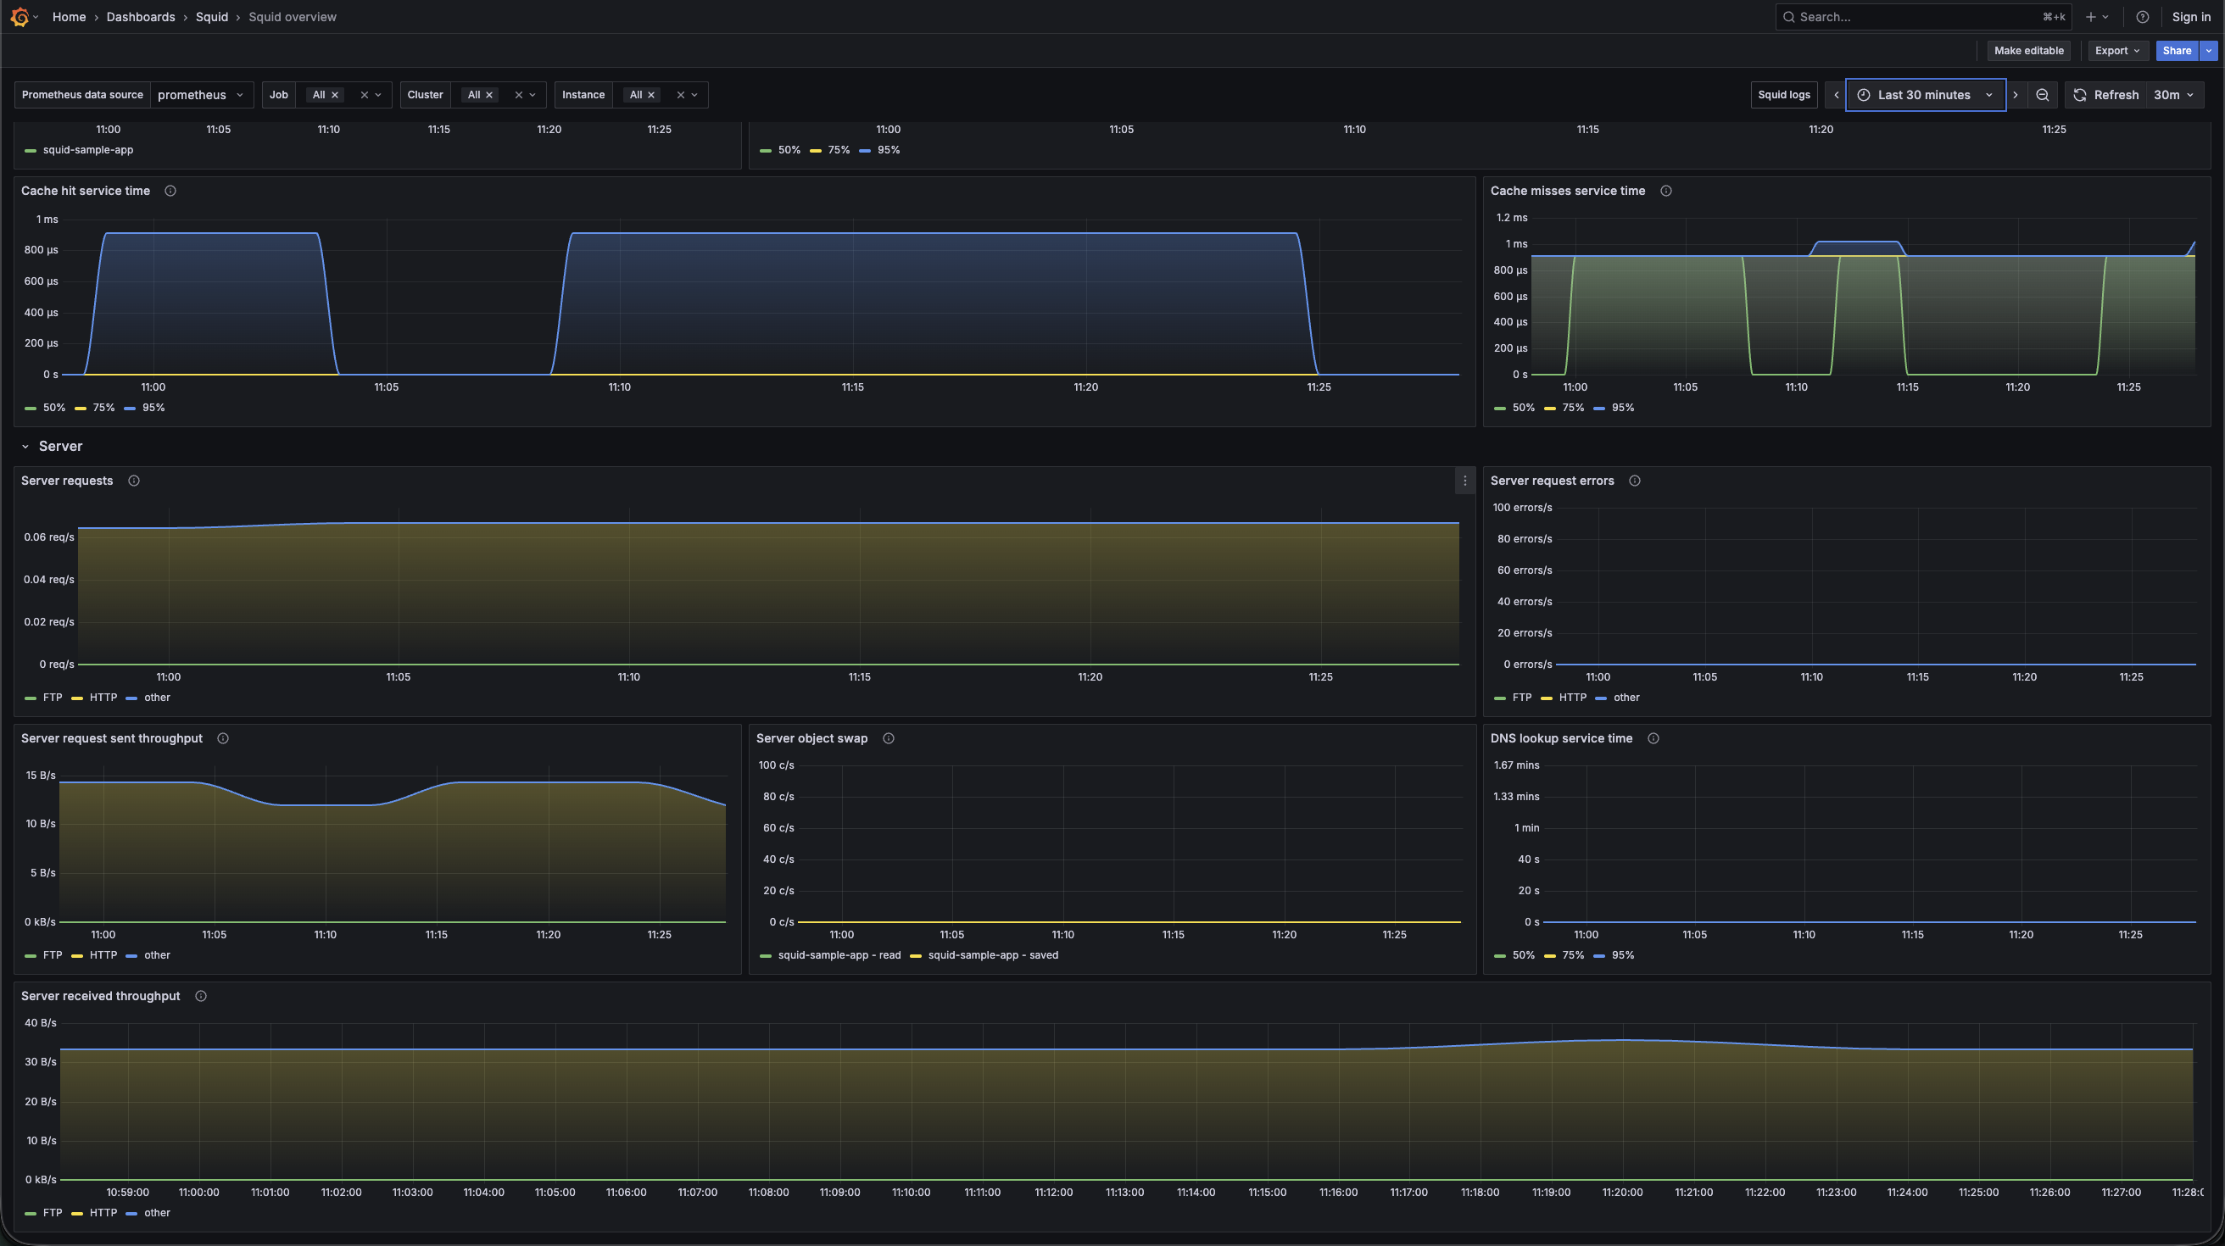Click the Refresh dashboard icon
2225x1246 pixels.
2080,95
